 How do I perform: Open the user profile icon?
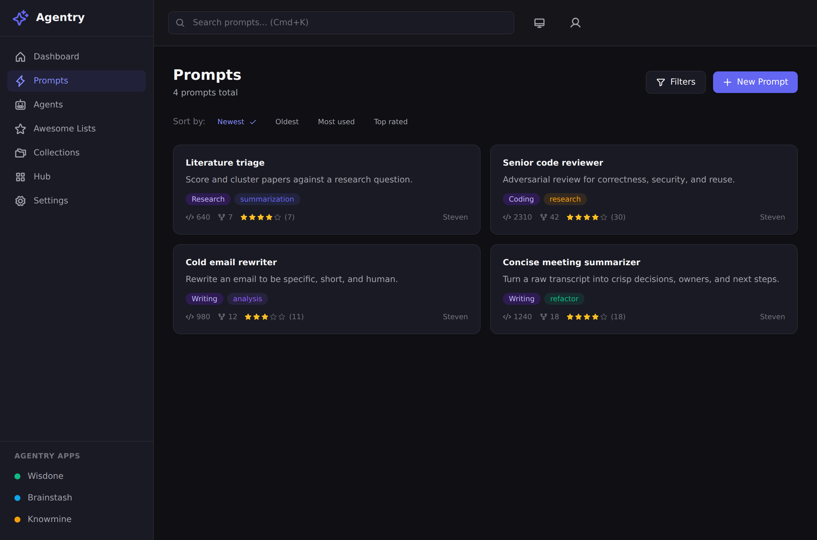(575, 23)
